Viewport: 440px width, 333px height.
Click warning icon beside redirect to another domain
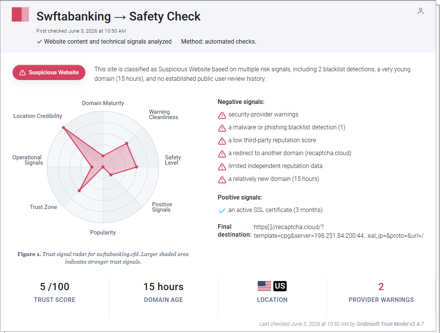point(222,154)
